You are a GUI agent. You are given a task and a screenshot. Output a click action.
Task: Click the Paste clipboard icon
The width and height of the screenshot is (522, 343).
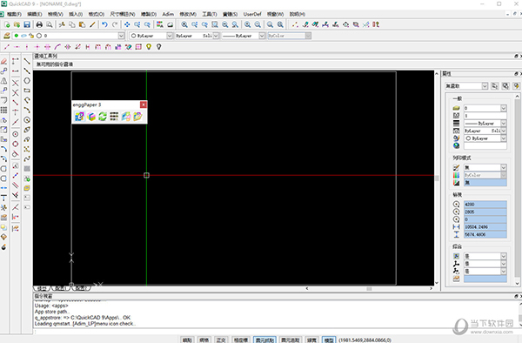click(x=82, y=24)
